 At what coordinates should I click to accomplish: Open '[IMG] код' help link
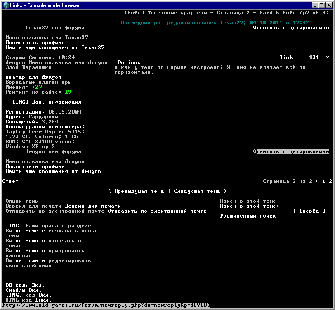coord(20,295)
